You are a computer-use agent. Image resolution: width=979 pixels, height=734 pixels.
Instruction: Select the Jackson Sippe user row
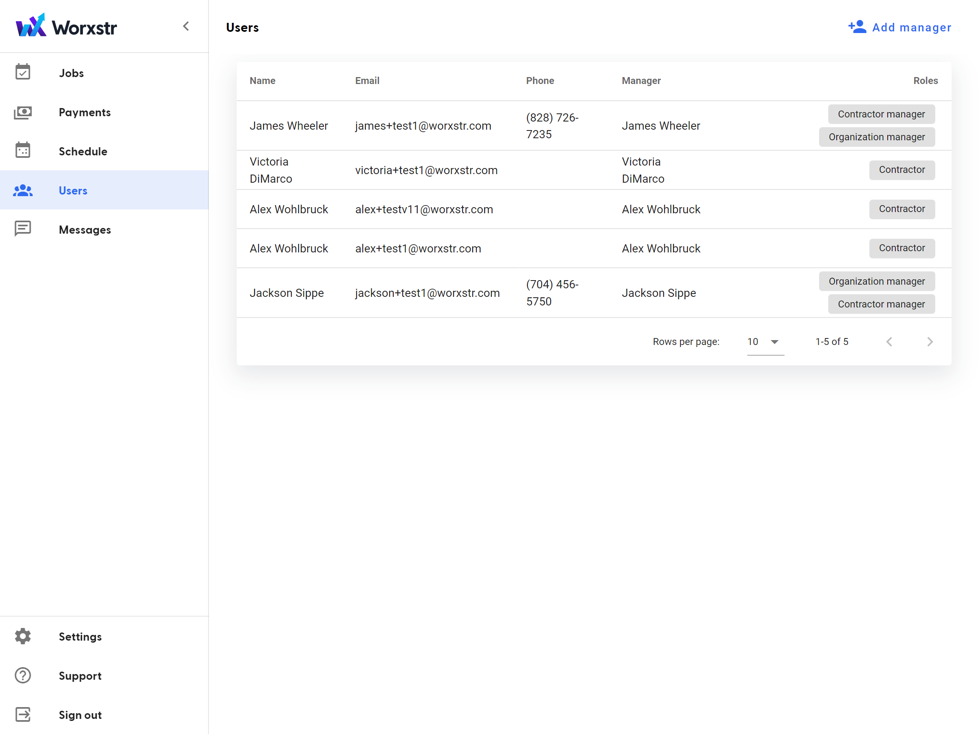(287, 293)
